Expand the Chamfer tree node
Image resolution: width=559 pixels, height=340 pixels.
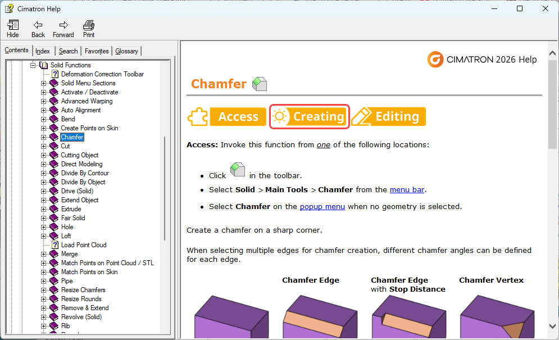43,137
